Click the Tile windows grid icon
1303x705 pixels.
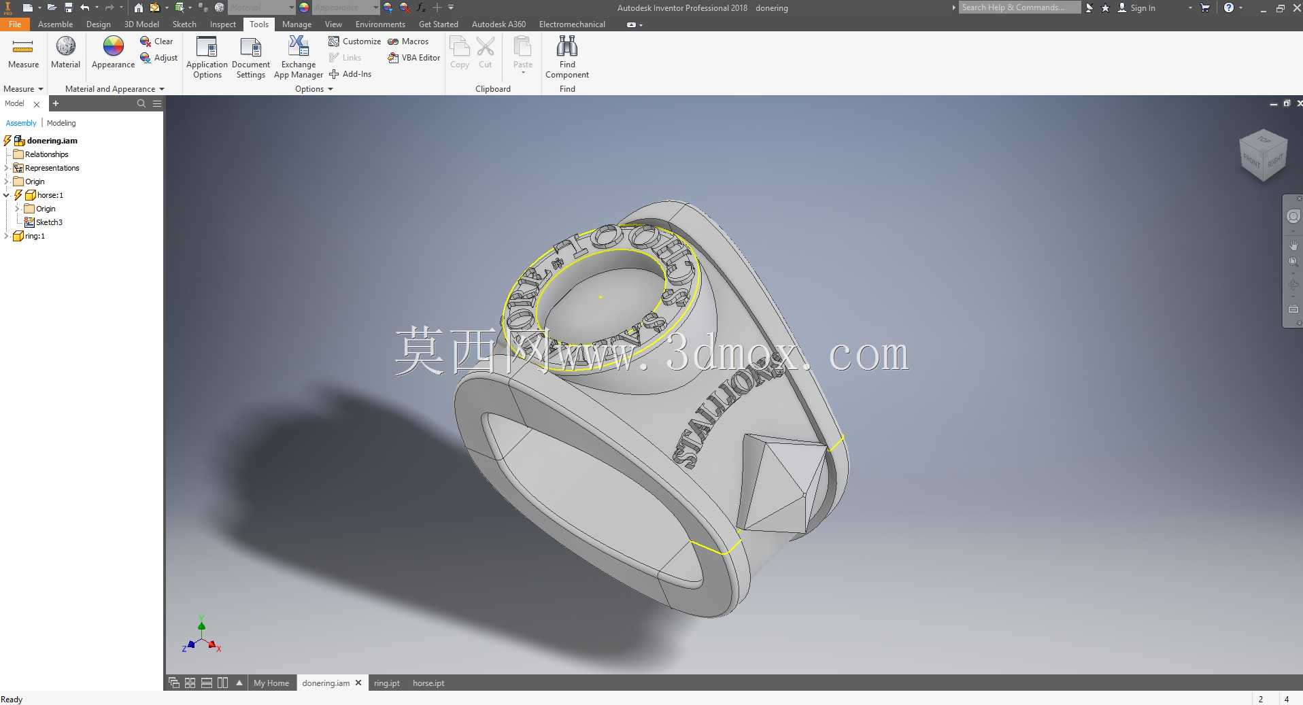(x=190, y=683)
